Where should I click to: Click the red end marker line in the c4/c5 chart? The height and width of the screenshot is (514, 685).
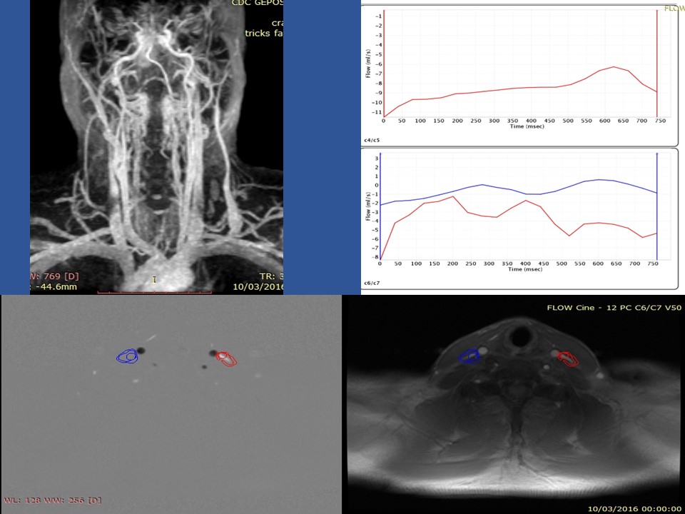(x=657, y=64)
